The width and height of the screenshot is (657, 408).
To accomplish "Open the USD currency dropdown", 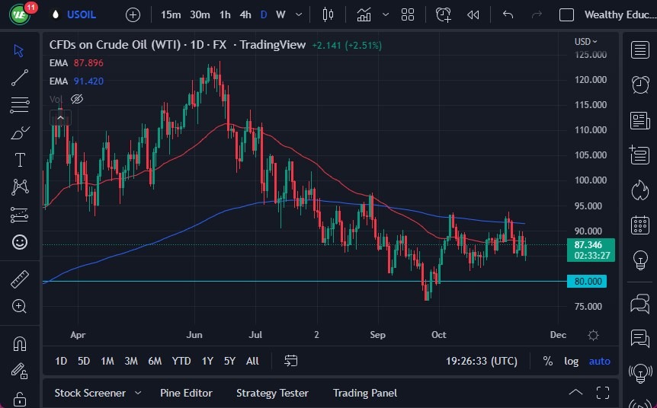I will 585,41.
